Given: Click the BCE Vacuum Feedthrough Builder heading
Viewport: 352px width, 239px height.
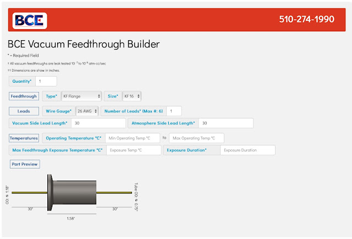Looking at the screenshot, I should coord(84,44).
